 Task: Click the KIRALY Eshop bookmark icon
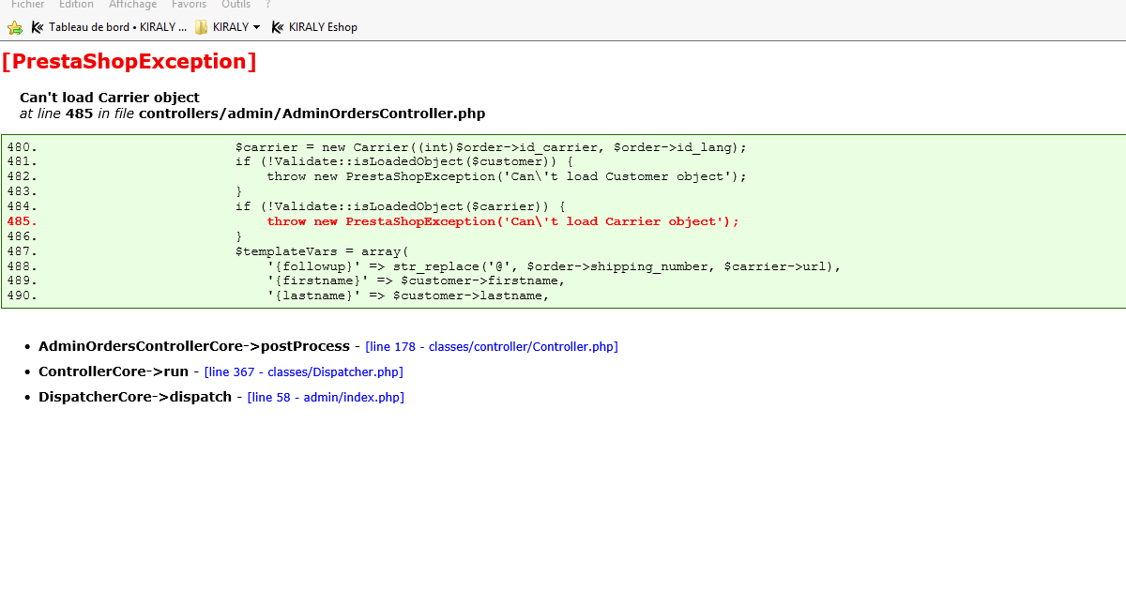pos(278,27)
